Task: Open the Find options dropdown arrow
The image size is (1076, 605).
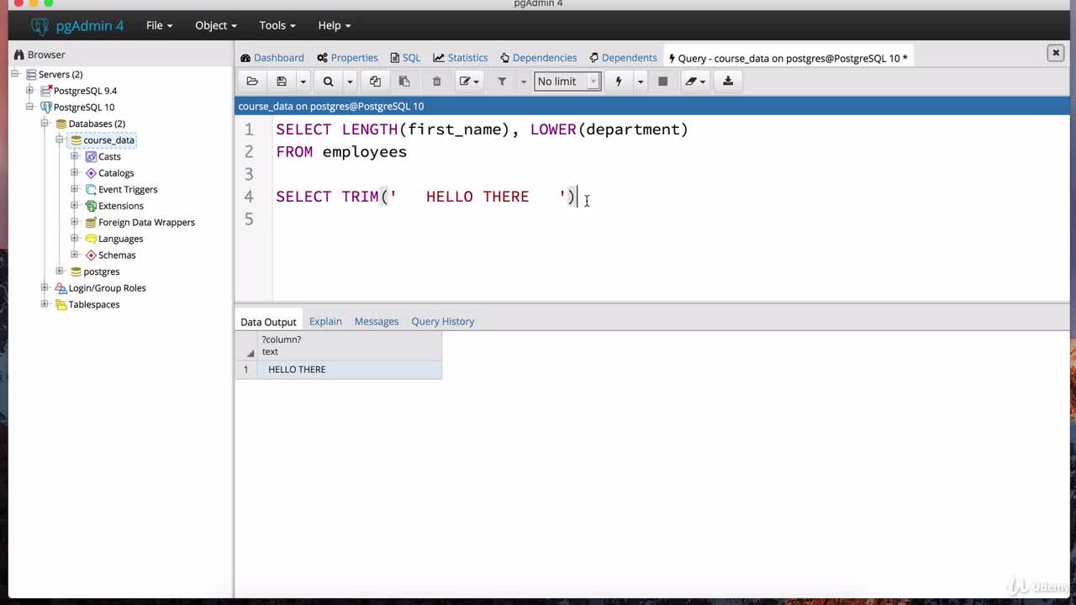Action: tap(350, 82)
